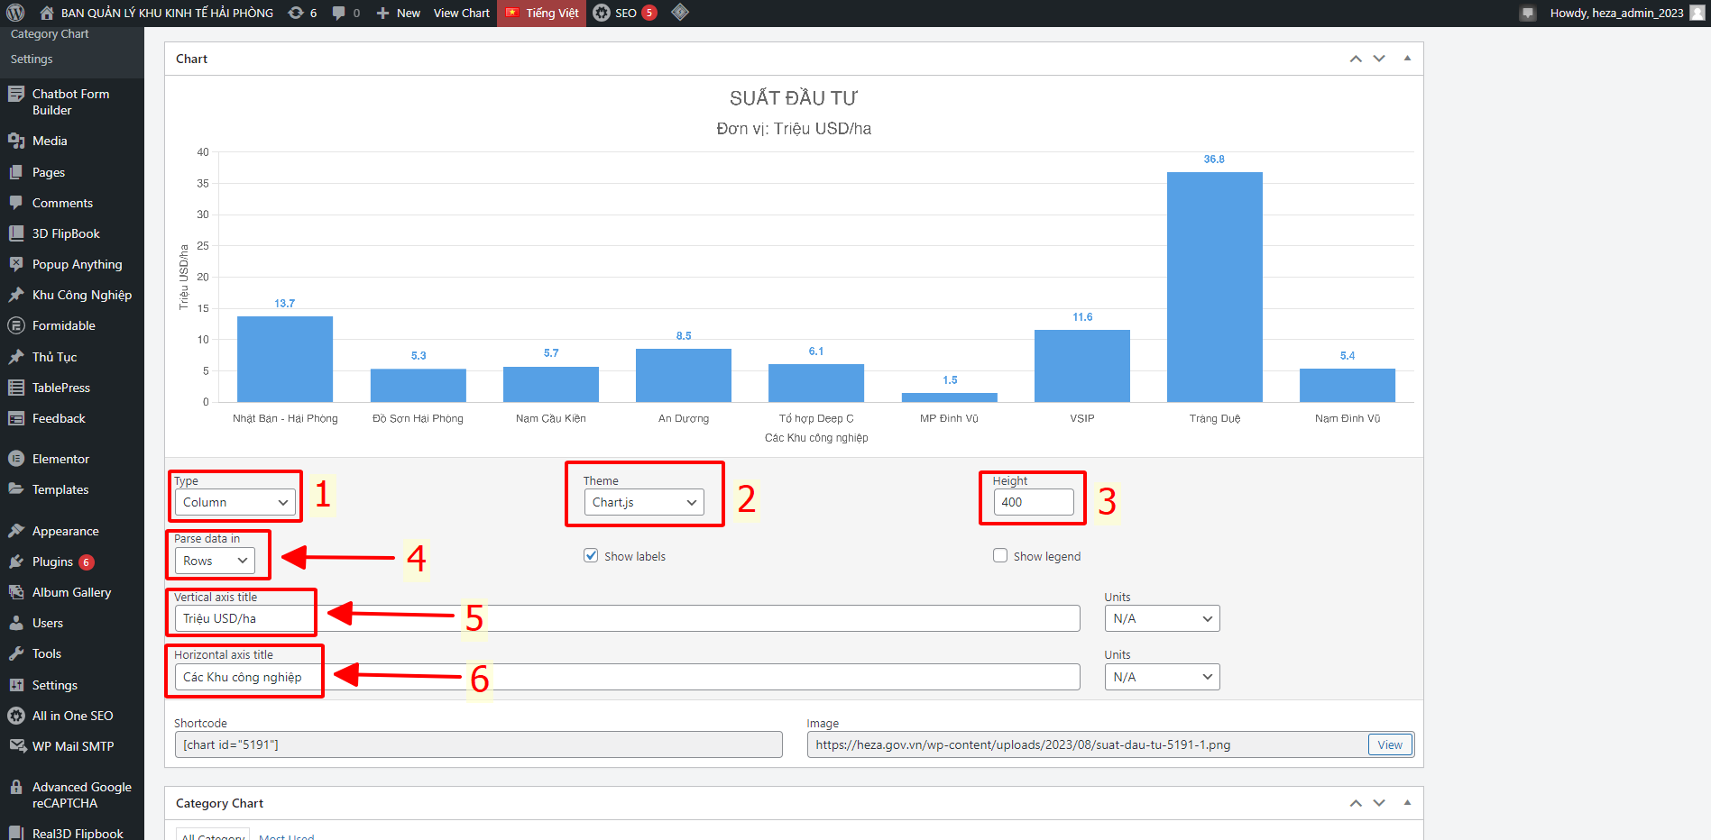Click the Height input field
The width and height of the screenshot is (1711, 840).
[1034, 503]
